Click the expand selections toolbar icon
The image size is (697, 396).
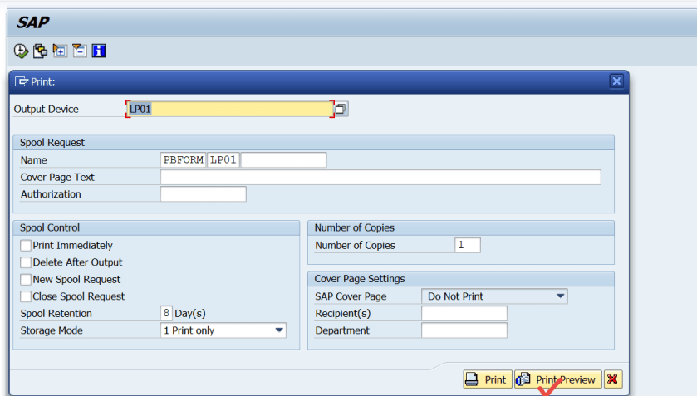60,51
